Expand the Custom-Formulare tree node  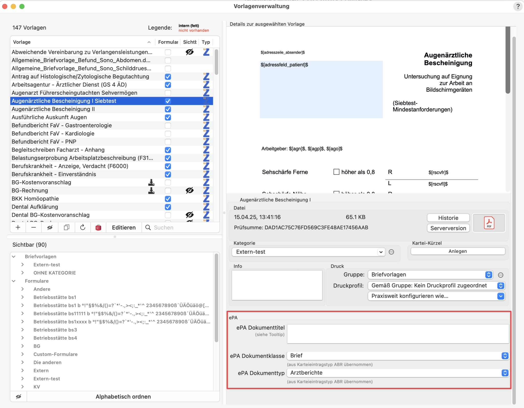(x=23, y=354)
